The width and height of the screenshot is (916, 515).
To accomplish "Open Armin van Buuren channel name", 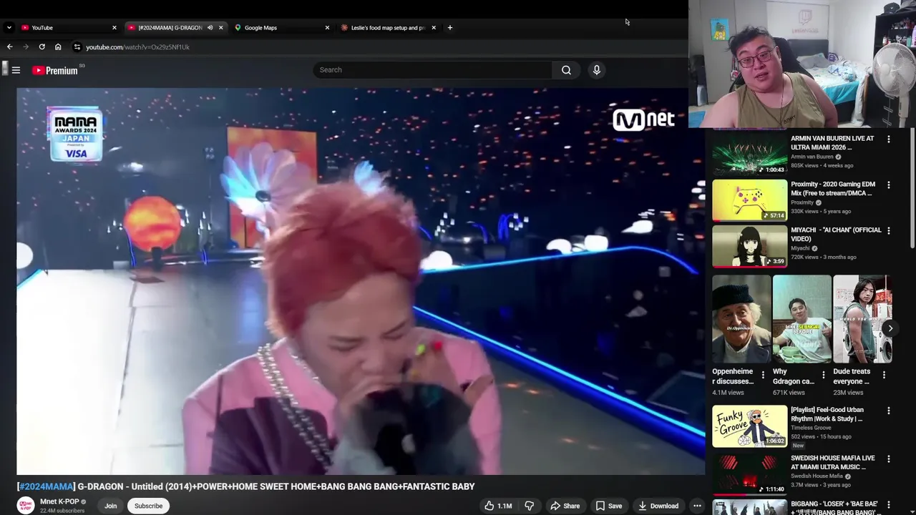I will (x=812, y=157).
